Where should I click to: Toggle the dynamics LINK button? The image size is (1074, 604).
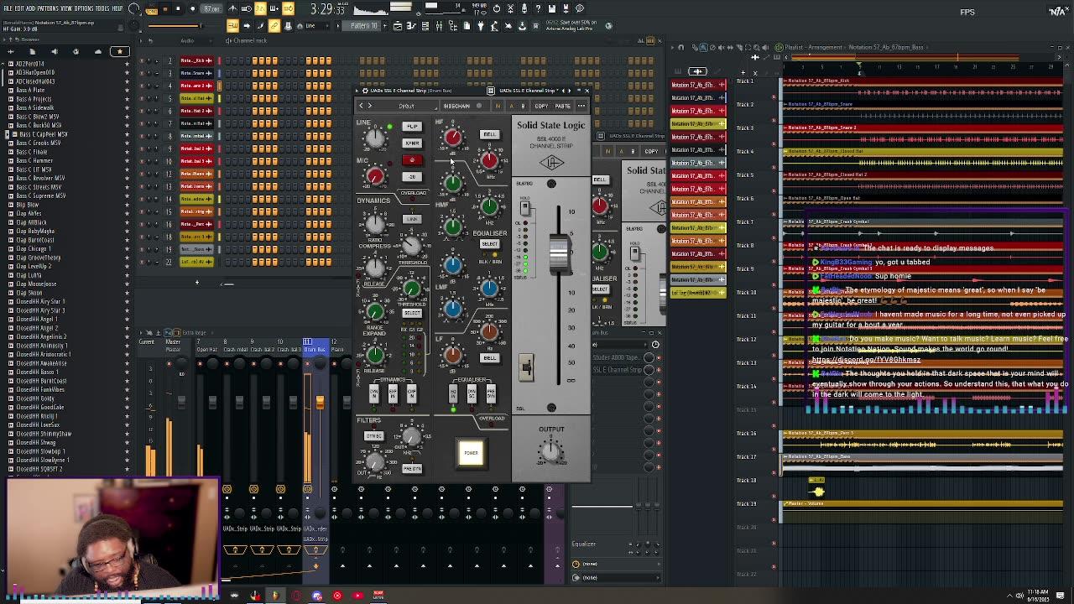click(x=411, y=219)
